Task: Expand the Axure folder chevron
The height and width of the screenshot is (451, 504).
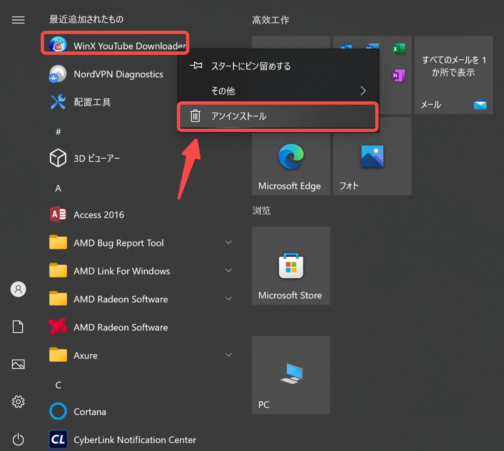Action: tap(228, 355)
